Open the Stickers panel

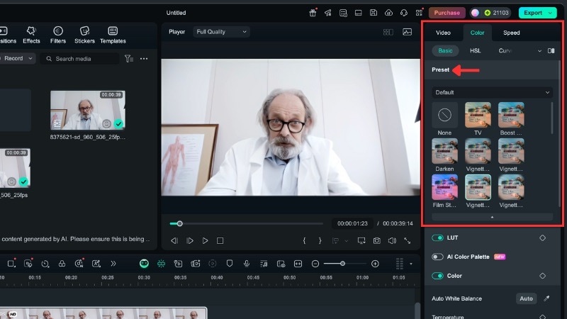tap(84, 35)
